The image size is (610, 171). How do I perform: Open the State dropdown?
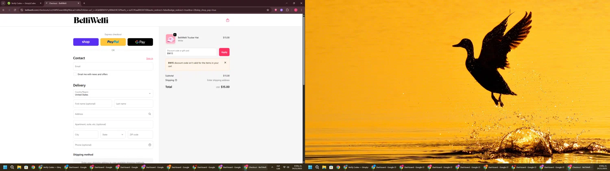[113, 135]
